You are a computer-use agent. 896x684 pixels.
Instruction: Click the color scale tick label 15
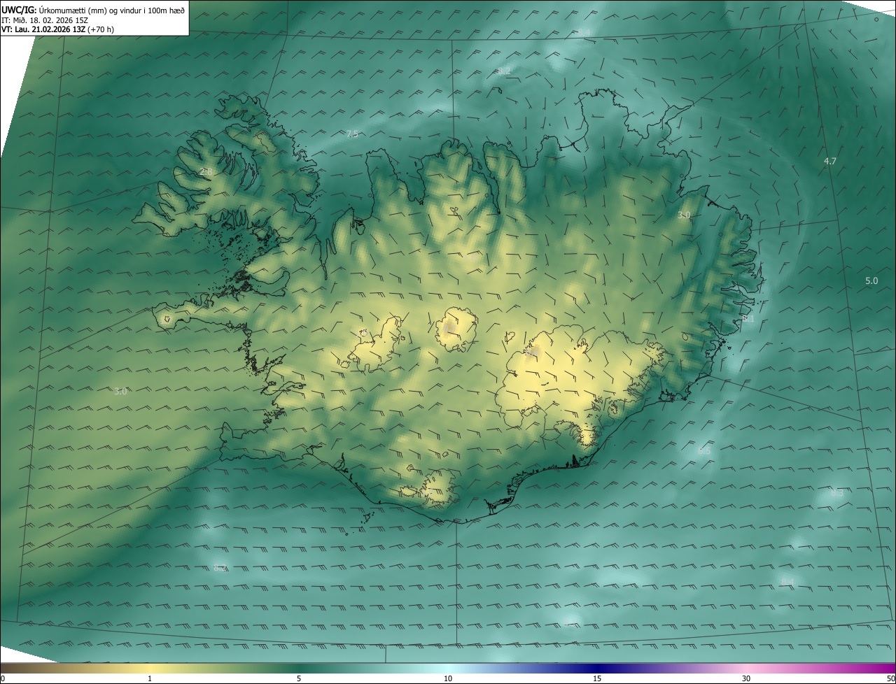597,678
